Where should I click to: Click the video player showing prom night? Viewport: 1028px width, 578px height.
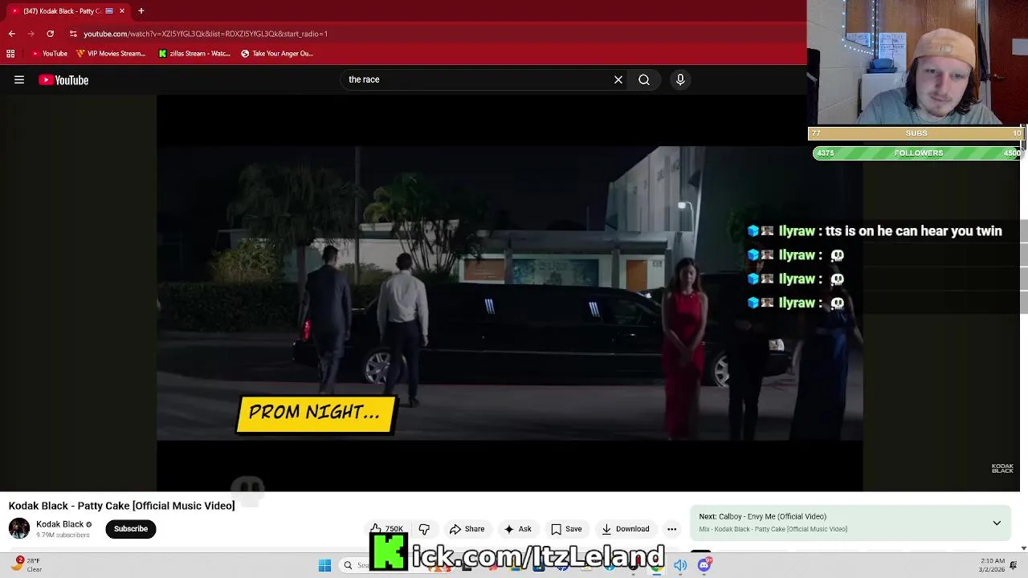509,293
